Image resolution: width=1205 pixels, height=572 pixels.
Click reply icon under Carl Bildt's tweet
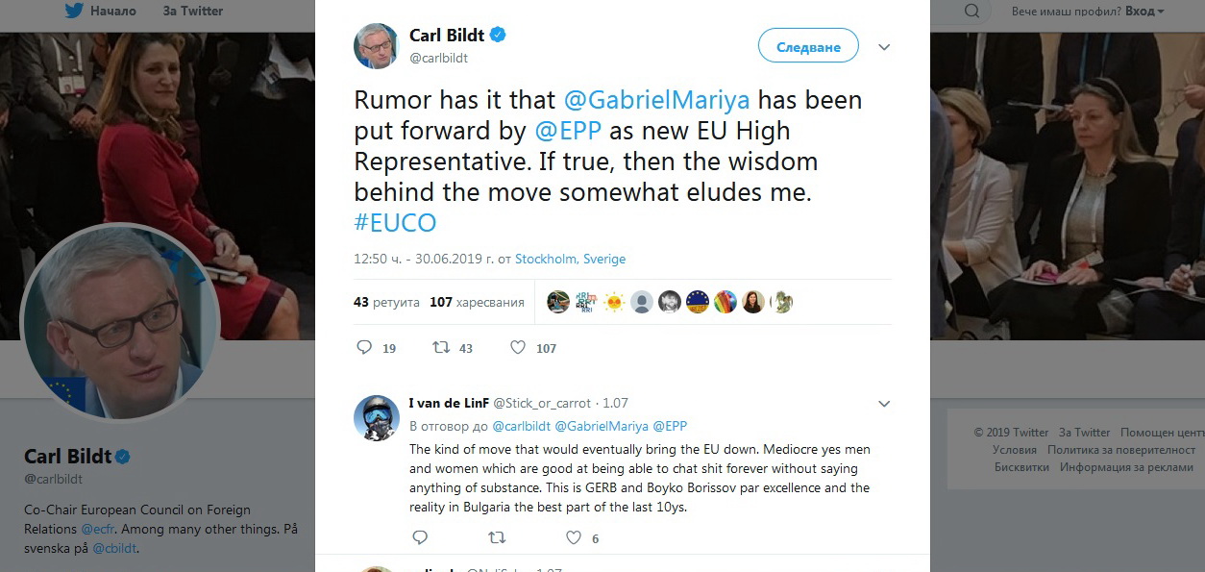[364, 347]
